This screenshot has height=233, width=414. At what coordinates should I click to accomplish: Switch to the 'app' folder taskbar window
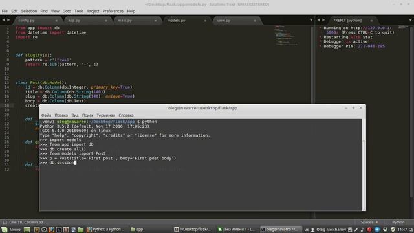click(137, 230)
